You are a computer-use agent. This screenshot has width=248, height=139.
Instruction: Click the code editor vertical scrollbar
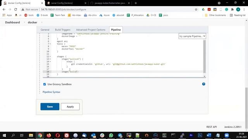click(205, 56)
